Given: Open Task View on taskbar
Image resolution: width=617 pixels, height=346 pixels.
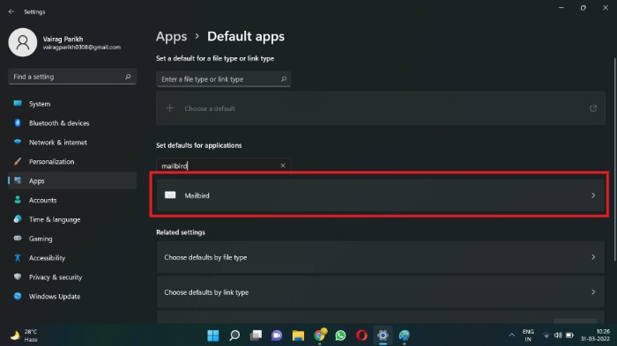Looking at the screenshot, I should (x=256, y=335).
